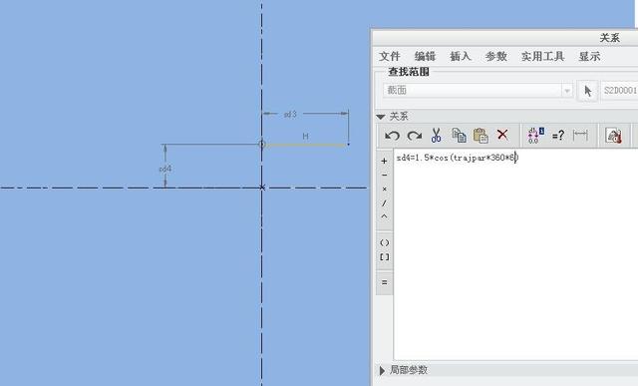Image resolution: width=638 pixels, height=386 pixels.
Task: Insert parentheses from side palette
Action: tap(384, 243)
